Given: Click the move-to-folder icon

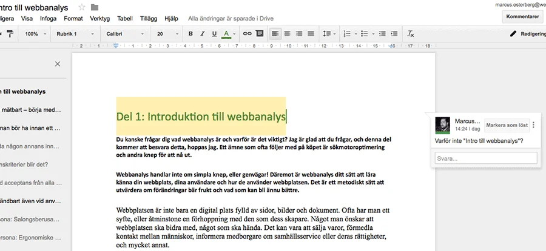Looking at the screenshot, I should point(95,7).
